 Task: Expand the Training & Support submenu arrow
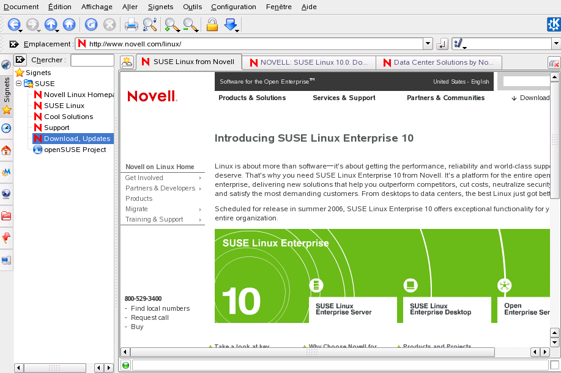pos(201,220)
